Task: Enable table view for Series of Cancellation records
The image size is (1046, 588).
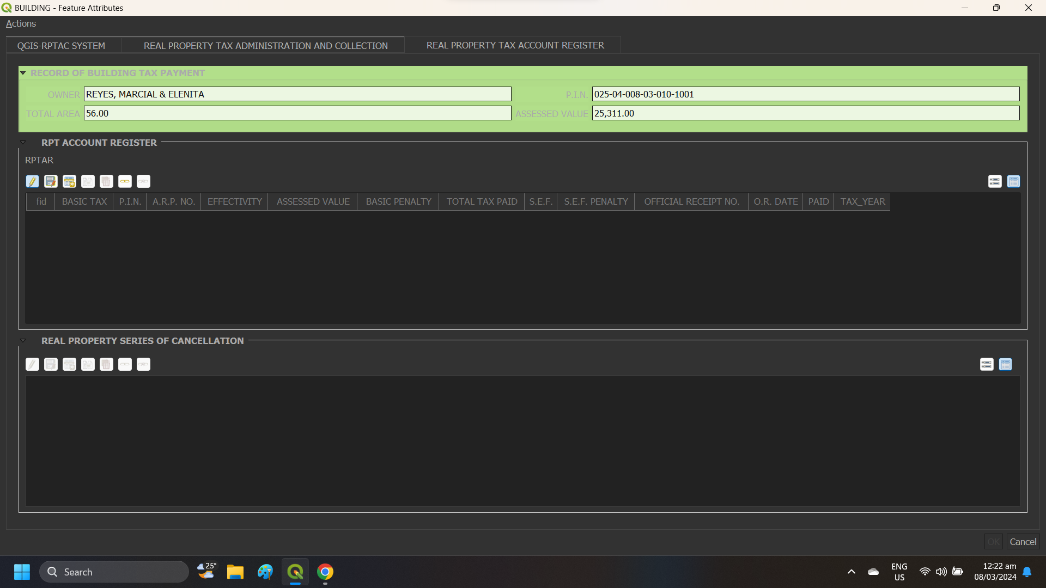Action: [x=1005, y=364]
